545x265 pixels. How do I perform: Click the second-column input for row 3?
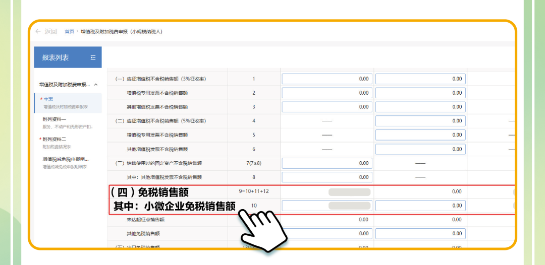coord(420,107)
